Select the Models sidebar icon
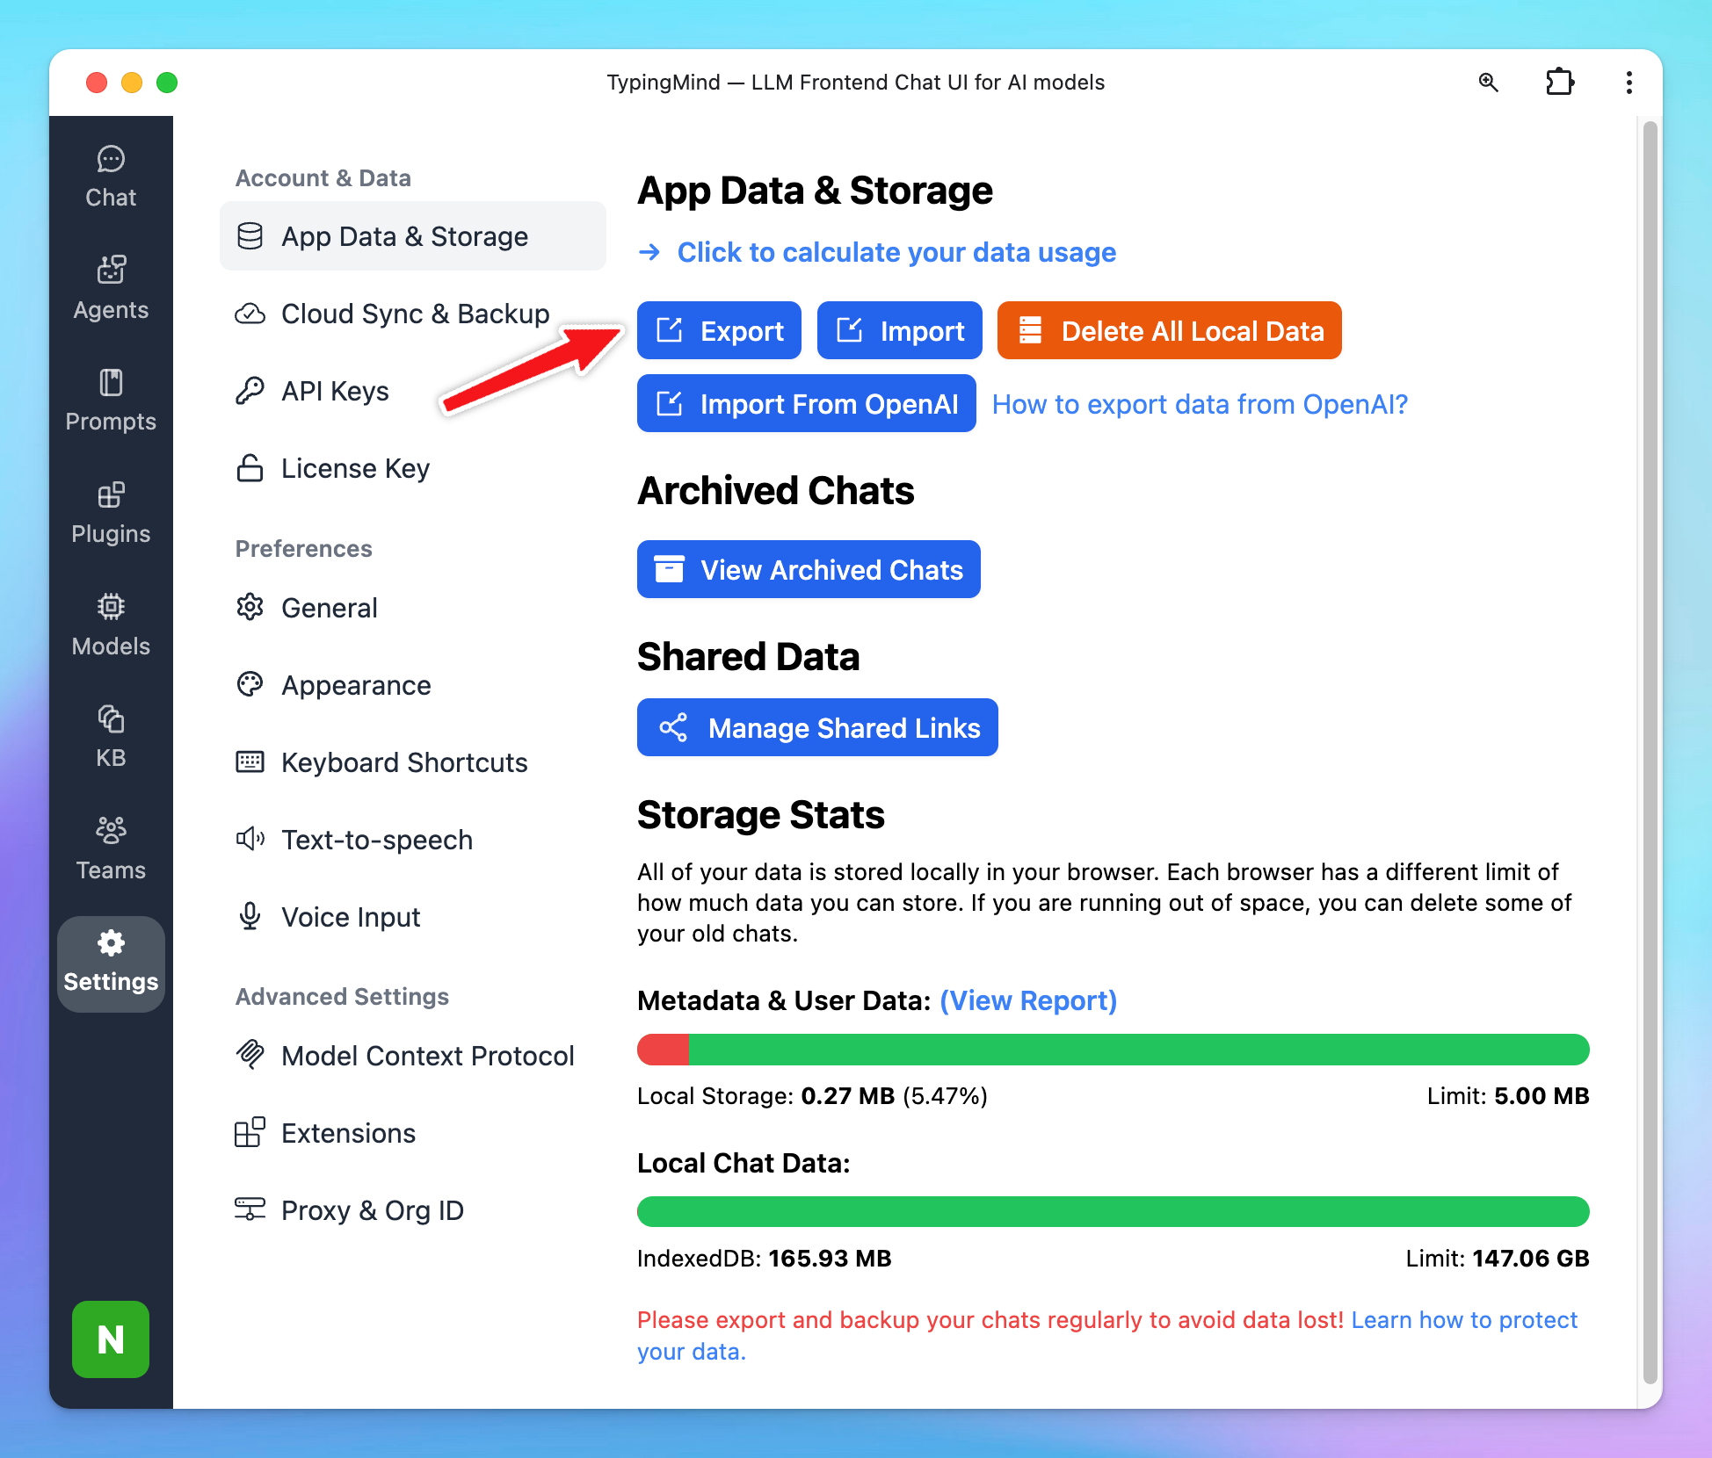1712x1458 pixels. pos(111,624)
